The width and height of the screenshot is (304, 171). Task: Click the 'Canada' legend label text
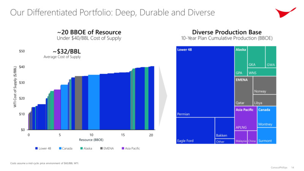tap(67, 148)
